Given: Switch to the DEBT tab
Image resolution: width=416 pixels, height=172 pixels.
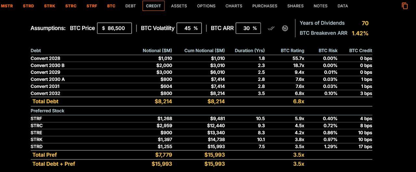Looking at the screenshot, I should coord(131,6).
